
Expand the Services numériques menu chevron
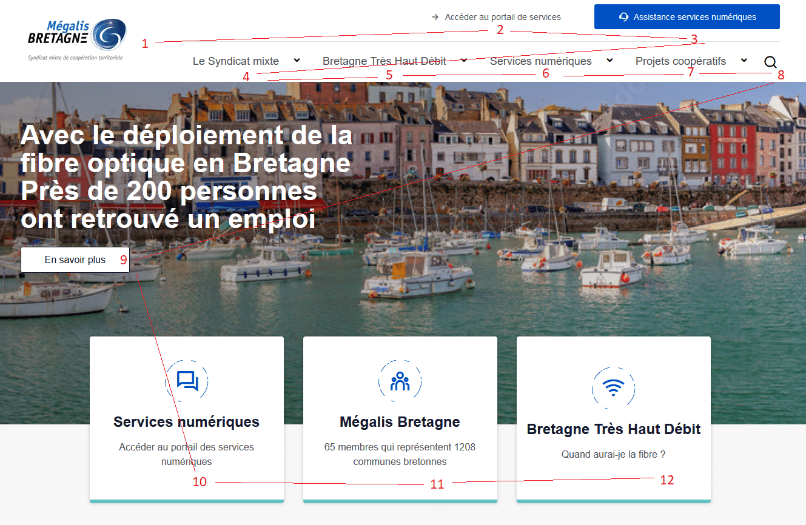pyautogui.click(x=610, y=60)
